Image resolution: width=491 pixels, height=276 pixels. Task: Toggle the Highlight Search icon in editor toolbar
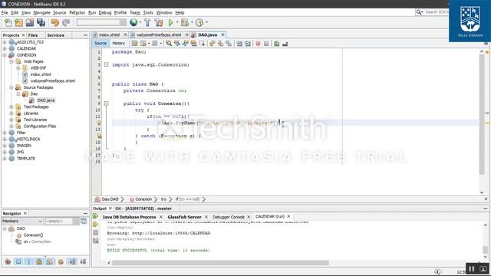coord(193,44)
